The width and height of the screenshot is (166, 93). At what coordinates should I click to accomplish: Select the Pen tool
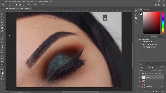[2, 50]
